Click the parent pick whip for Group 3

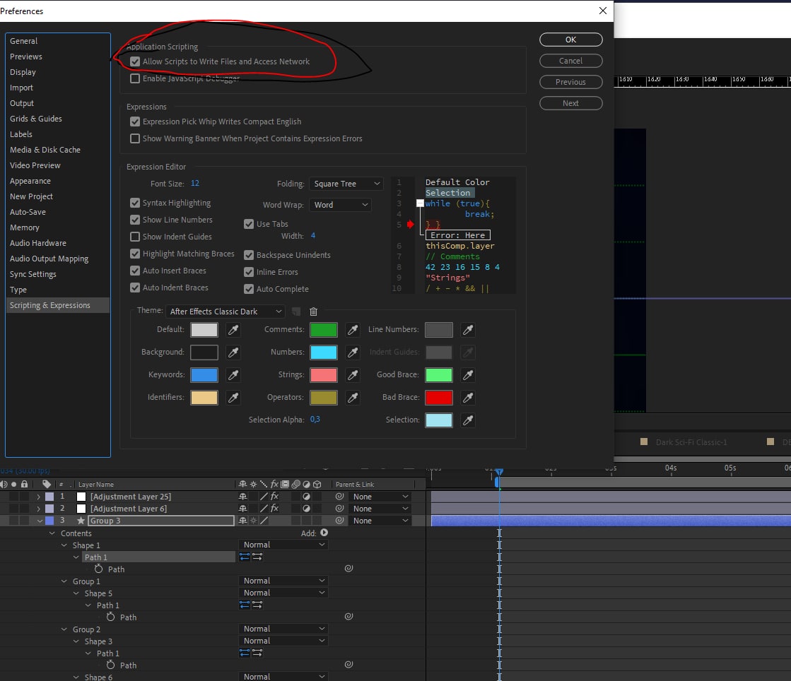tap(339, 520)
